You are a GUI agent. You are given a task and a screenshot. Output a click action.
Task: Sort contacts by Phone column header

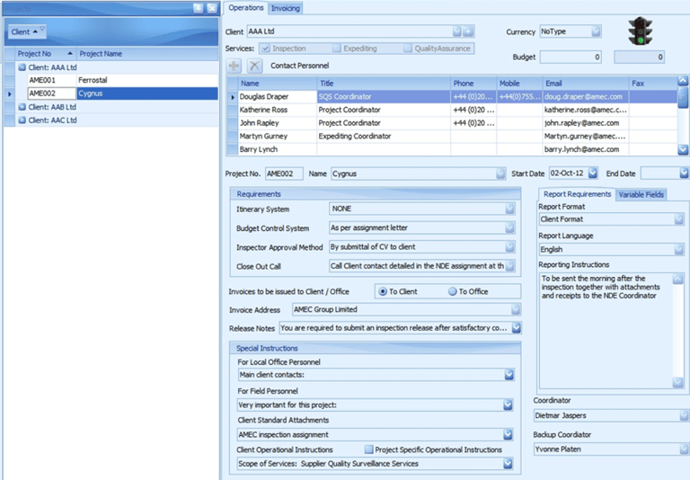click(x=473, y=84)
